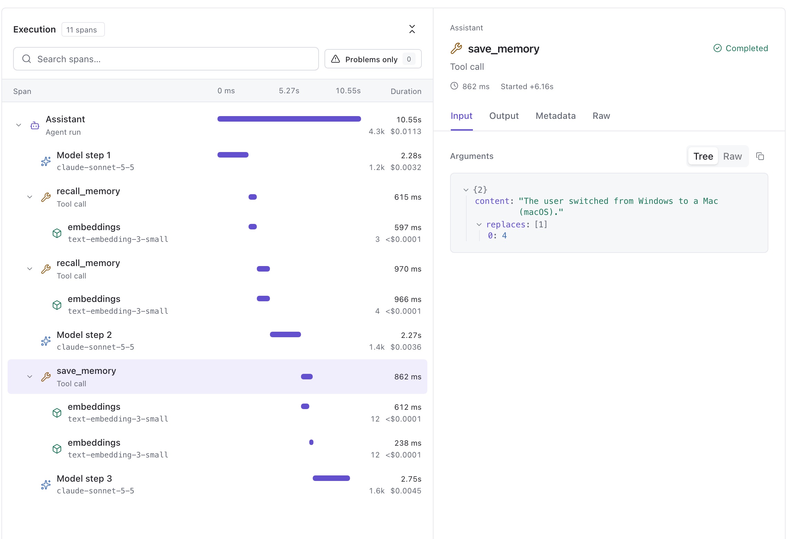The width and height of the screenshot is (787, 539).
Task: Open the Output tab
Action: (x=504, y=116)
